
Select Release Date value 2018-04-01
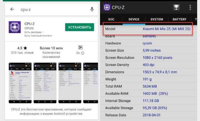click(x=151, y=115)
